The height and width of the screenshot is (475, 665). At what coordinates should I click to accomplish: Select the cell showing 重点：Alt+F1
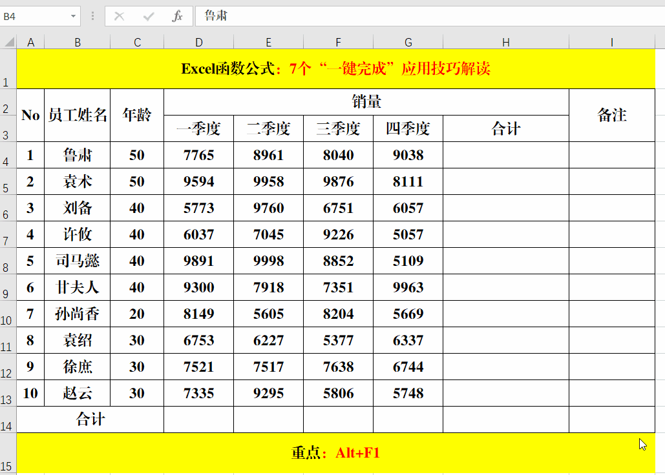pyautogui.click(x=336, y=452)
